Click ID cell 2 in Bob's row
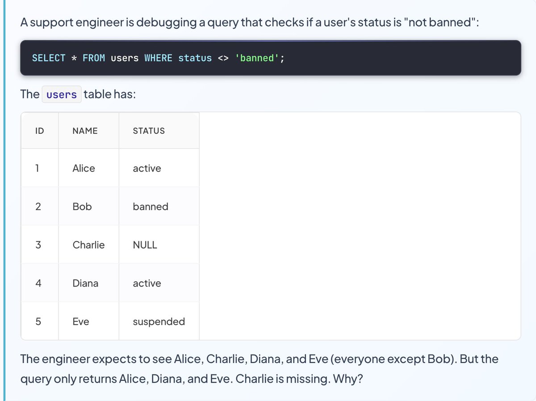The height and width of the screenshot is (401, 536). [x=40, y=207]
